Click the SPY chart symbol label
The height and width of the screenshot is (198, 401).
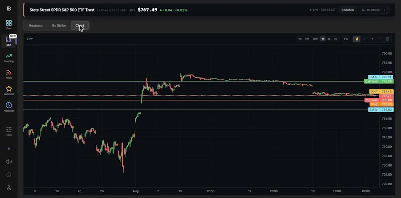pos(30,39)
